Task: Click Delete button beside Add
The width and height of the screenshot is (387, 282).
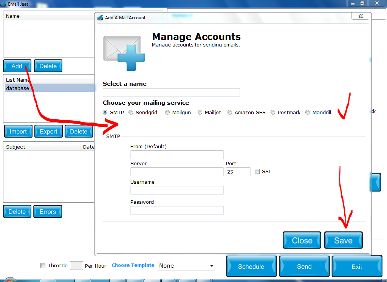Action: [48, 66]
